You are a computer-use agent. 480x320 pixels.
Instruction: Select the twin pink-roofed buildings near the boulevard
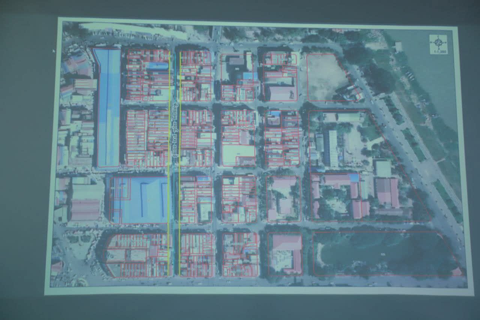tap(387, 192)
